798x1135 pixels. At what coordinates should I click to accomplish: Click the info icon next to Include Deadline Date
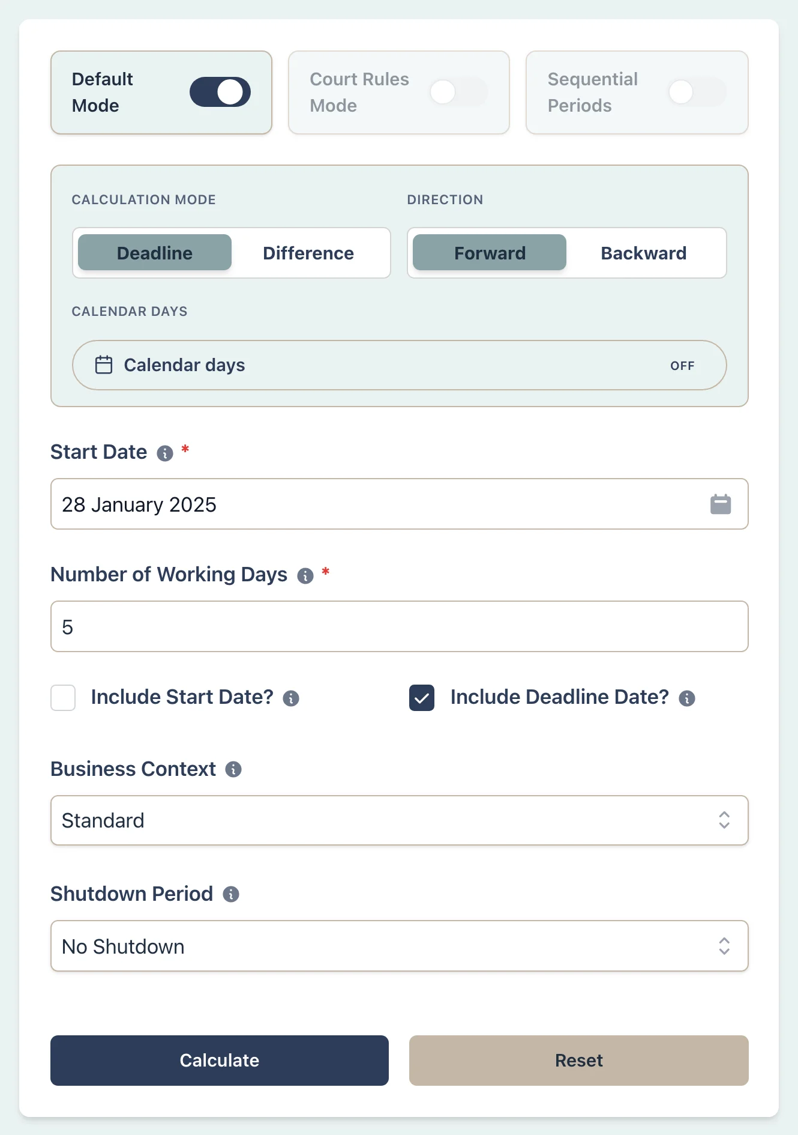[688, 698]
